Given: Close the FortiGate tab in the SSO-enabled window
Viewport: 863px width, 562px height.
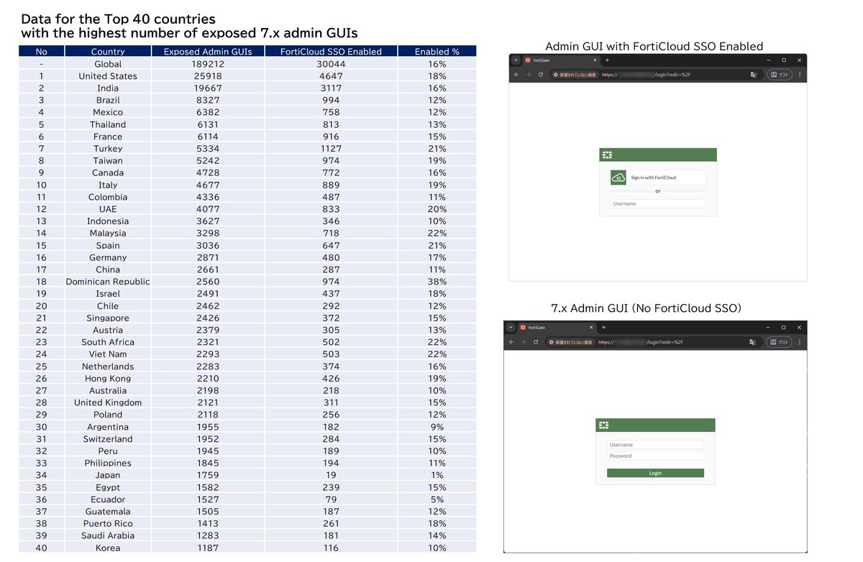Looking at the screenshot, I should coord(595,60).
